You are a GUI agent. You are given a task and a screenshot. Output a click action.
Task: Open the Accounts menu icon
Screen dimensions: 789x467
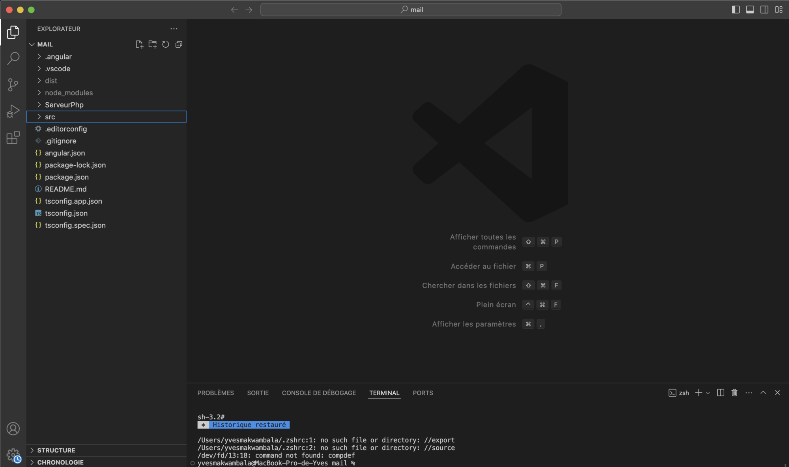tap(13, 428)
